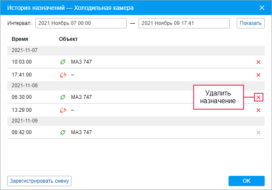
Task: Click the Показать button
Action: click(250, 23)
